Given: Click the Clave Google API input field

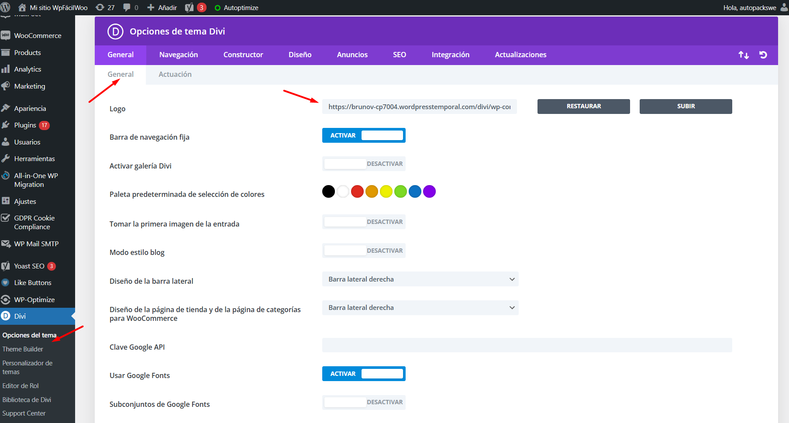Looking at the screenshot, I should 527,345.
